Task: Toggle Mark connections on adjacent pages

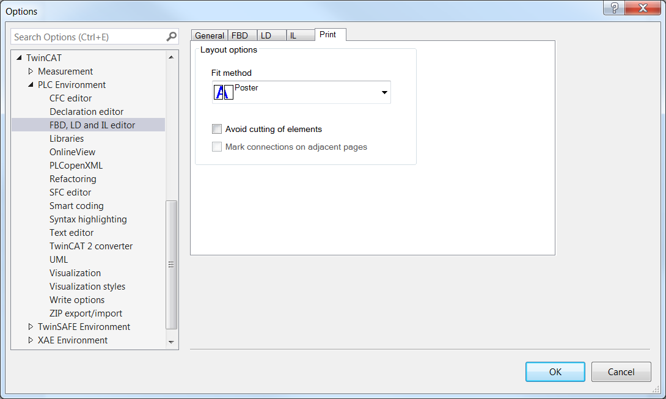Action: point(217,147)
